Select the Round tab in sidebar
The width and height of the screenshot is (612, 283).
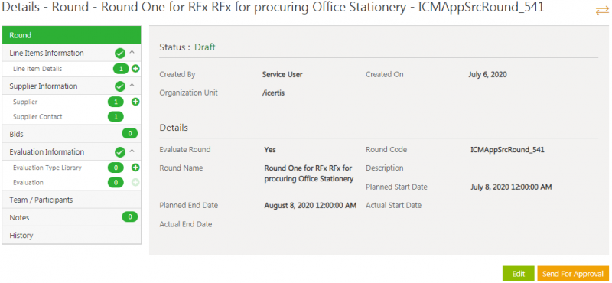[71, 35]
